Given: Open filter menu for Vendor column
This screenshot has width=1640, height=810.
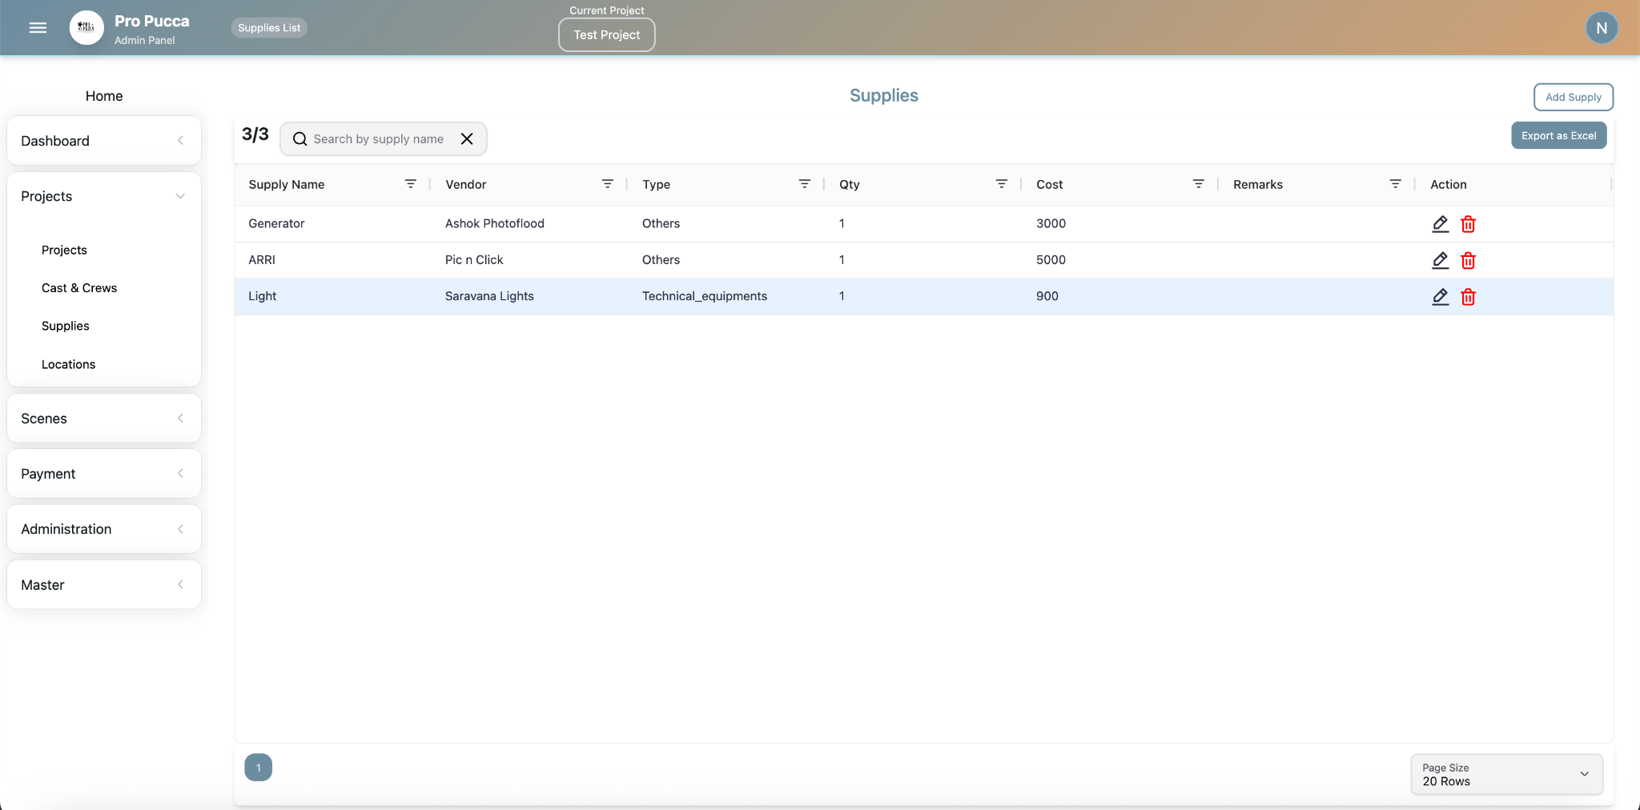Looking at the screenshot, I should pyautogui.click(x=607, y=184).
